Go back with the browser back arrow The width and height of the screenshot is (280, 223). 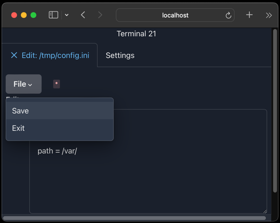(83, 15)
